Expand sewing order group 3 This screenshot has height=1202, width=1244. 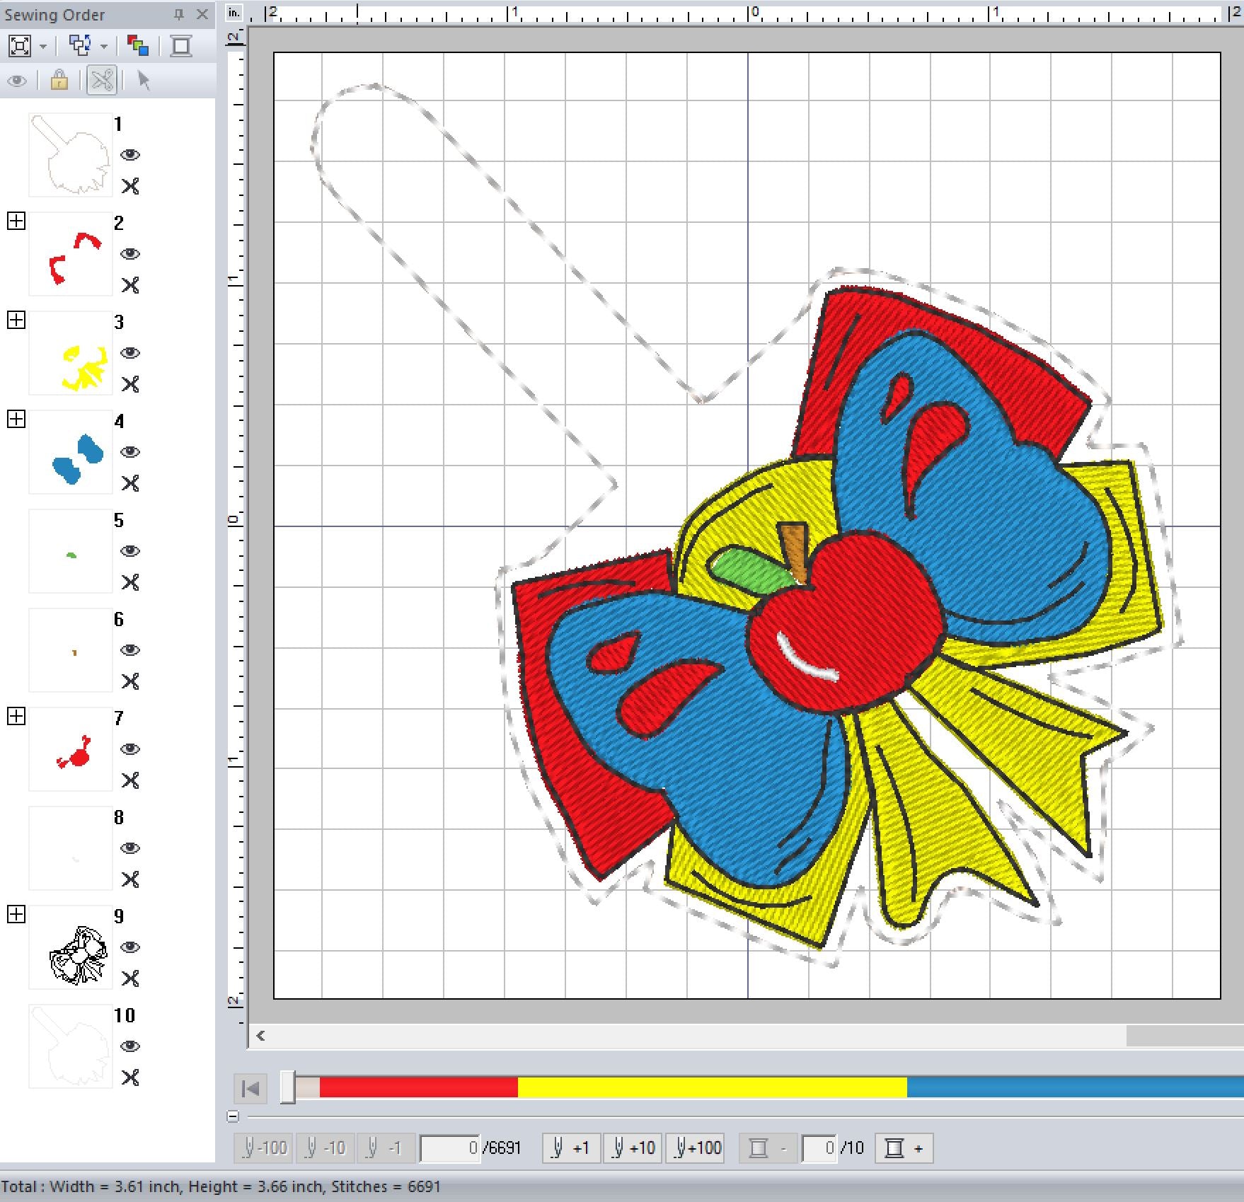[x=16, y=320]
